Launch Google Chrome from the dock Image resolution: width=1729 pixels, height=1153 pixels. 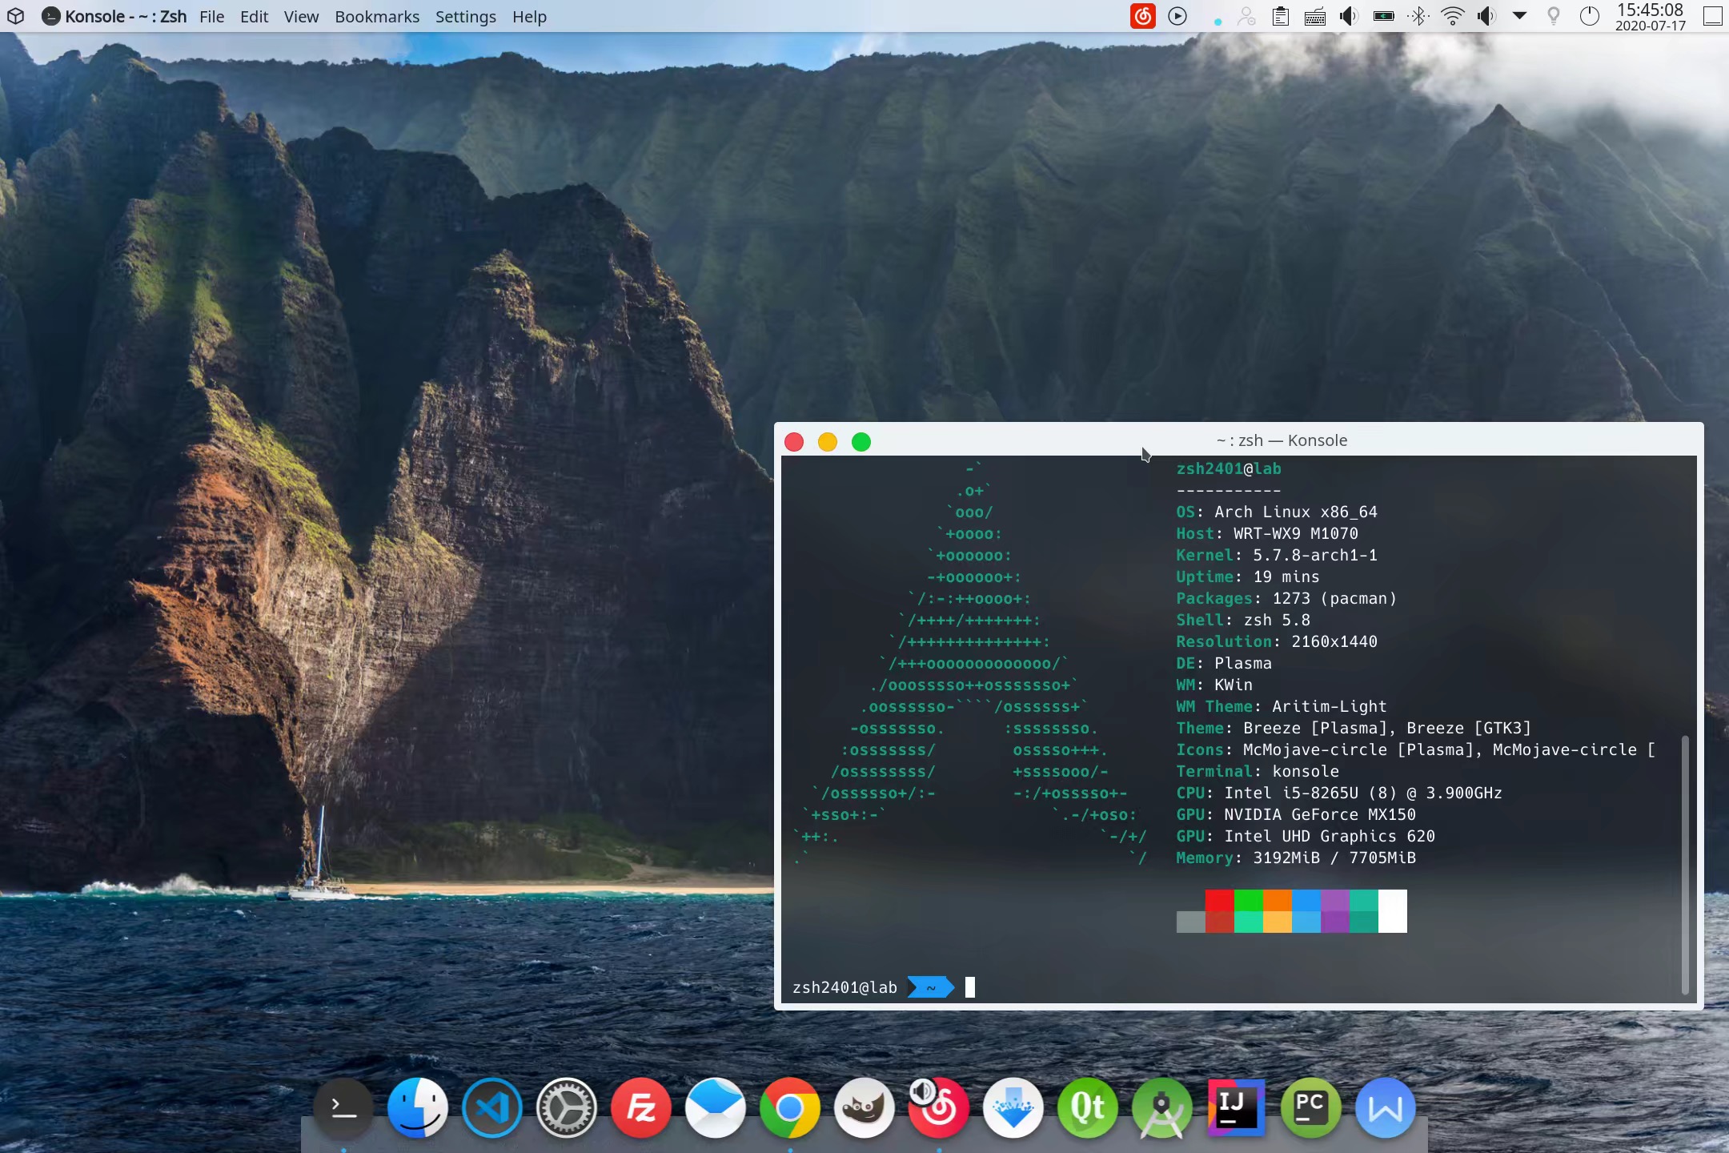pos(789,1108)
